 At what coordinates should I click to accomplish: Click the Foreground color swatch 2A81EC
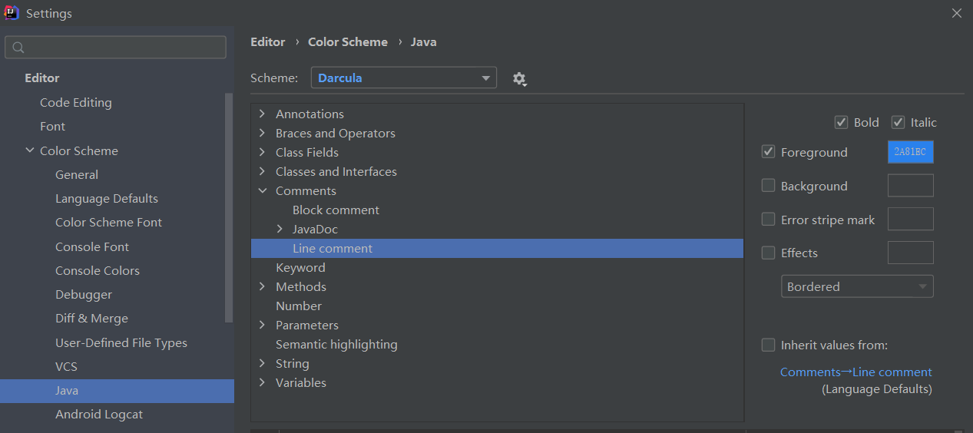[910, 152]
